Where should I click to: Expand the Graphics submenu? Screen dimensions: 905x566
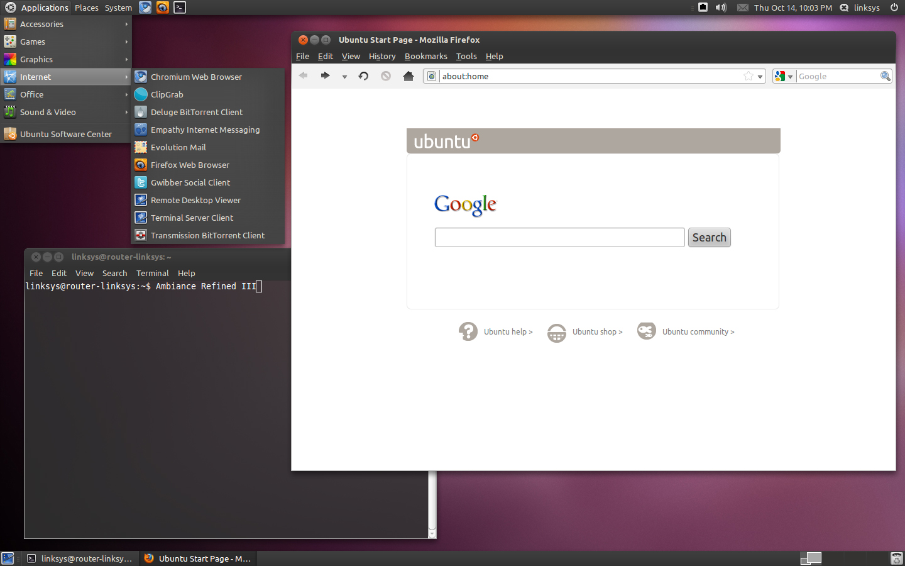click(65, 59)
